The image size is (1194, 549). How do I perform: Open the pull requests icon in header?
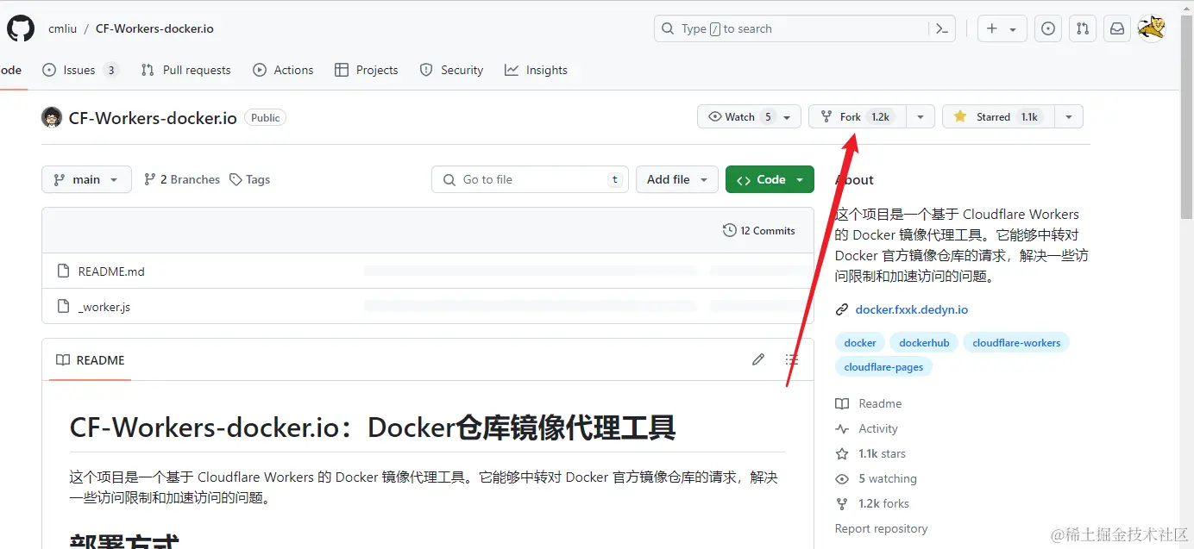tap(1083, 28)
